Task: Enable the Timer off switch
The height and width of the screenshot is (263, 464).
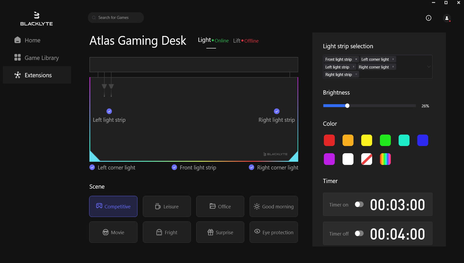Action: pos(359,233)
